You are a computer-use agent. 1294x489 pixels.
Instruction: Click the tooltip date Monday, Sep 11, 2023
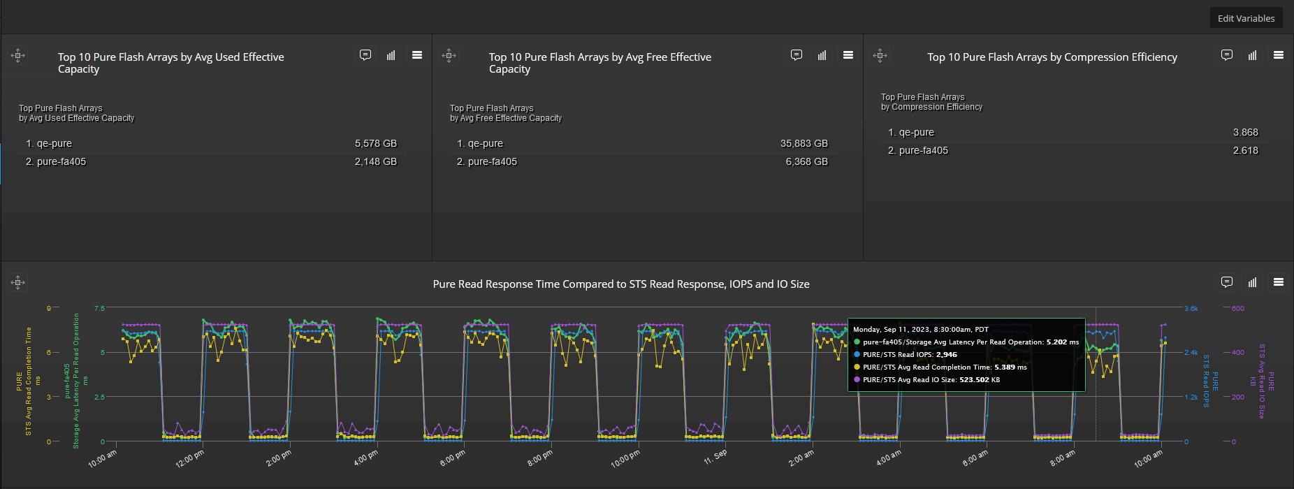click(x=921, y=330)
